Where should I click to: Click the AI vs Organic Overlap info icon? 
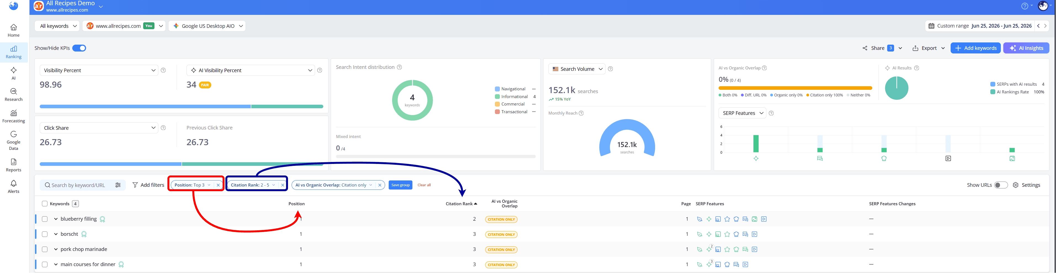tap(764, 68)
